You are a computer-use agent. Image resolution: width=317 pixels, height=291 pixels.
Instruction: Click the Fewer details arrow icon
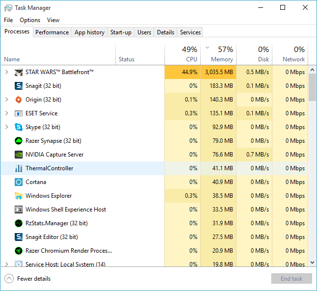click(9, 279)
